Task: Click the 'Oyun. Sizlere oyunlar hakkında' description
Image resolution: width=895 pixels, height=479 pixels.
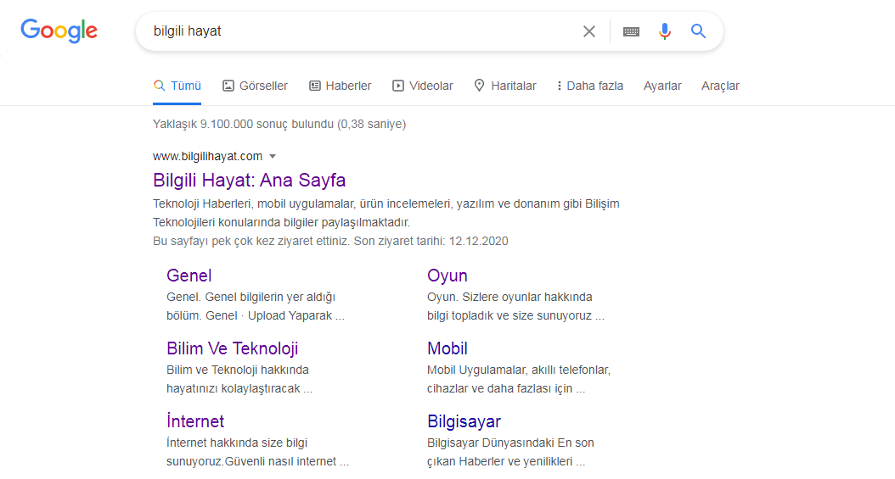Action: click(x=515, y=306)
